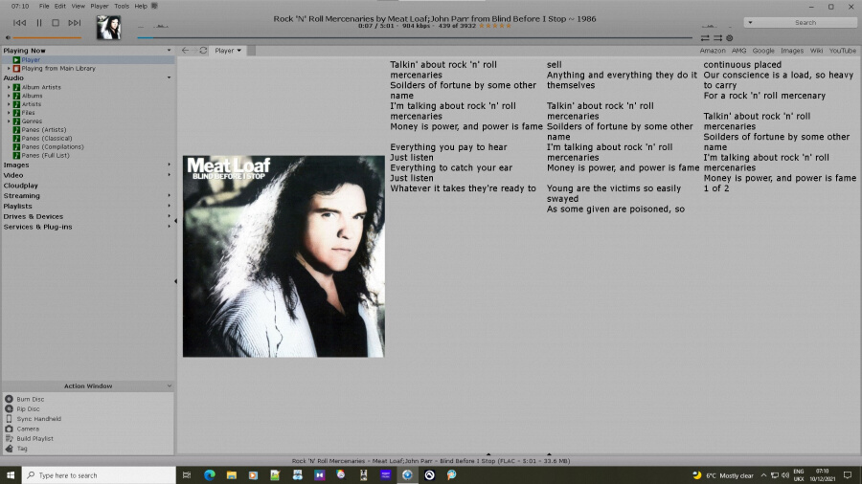862x484 pixels.
Task: Open the Player view dropdown tab
Action: (x=228, y=51)
